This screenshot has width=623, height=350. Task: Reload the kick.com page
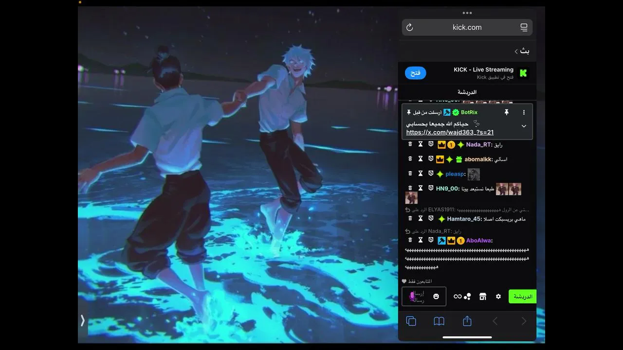pyautogui.click(x=410, y=28)
